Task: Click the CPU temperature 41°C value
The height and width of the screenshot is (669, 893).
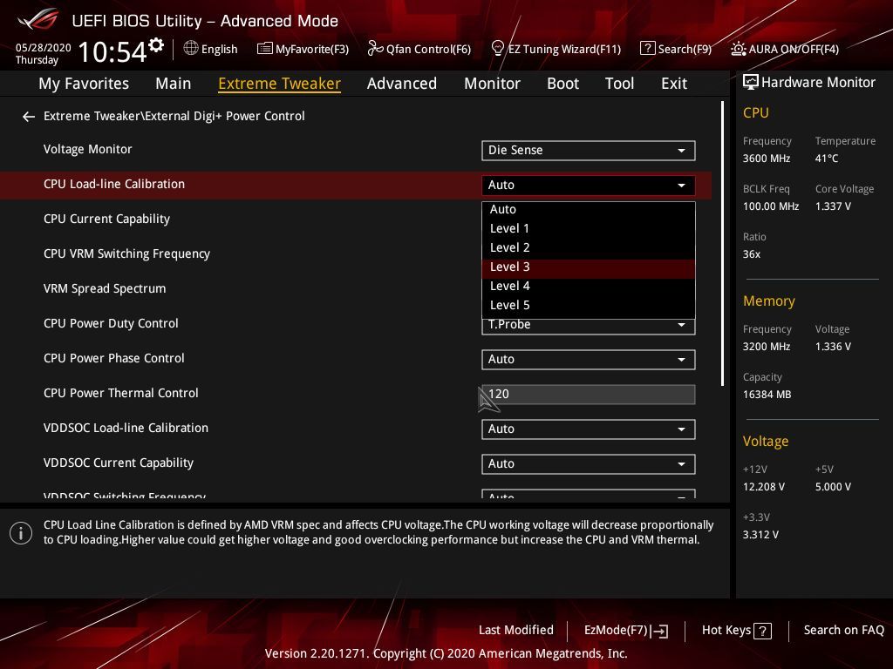Action: pos(827,159)
